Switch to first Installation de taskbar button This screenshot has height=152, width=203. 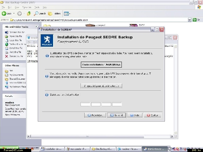click(52, 149)
